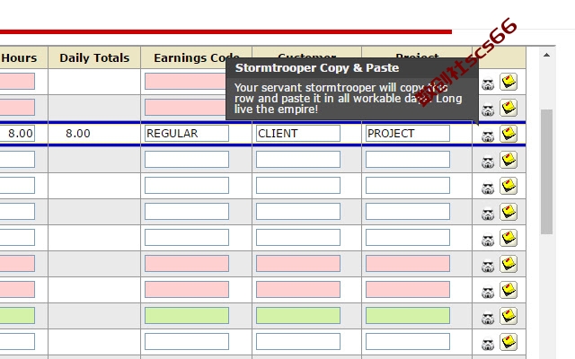This screenshot has height=359, width=575.
Task: Click the green Hours field
Action: coord(17,315)
